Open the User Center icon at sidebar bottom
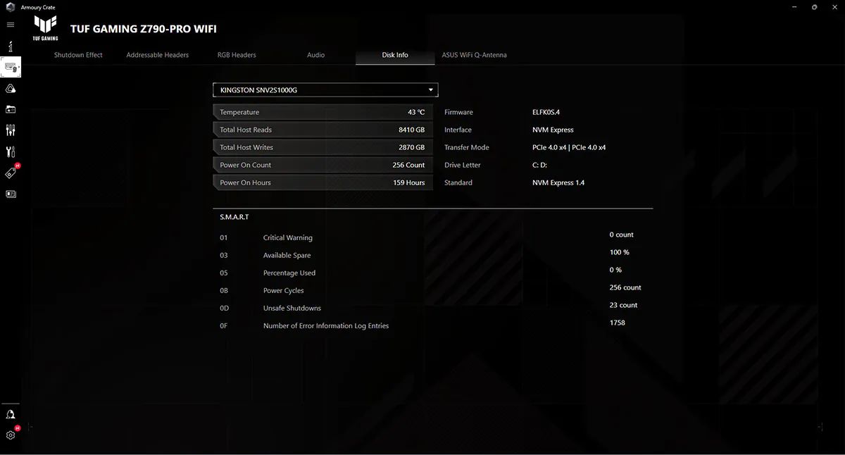 [x=11, y=414]
